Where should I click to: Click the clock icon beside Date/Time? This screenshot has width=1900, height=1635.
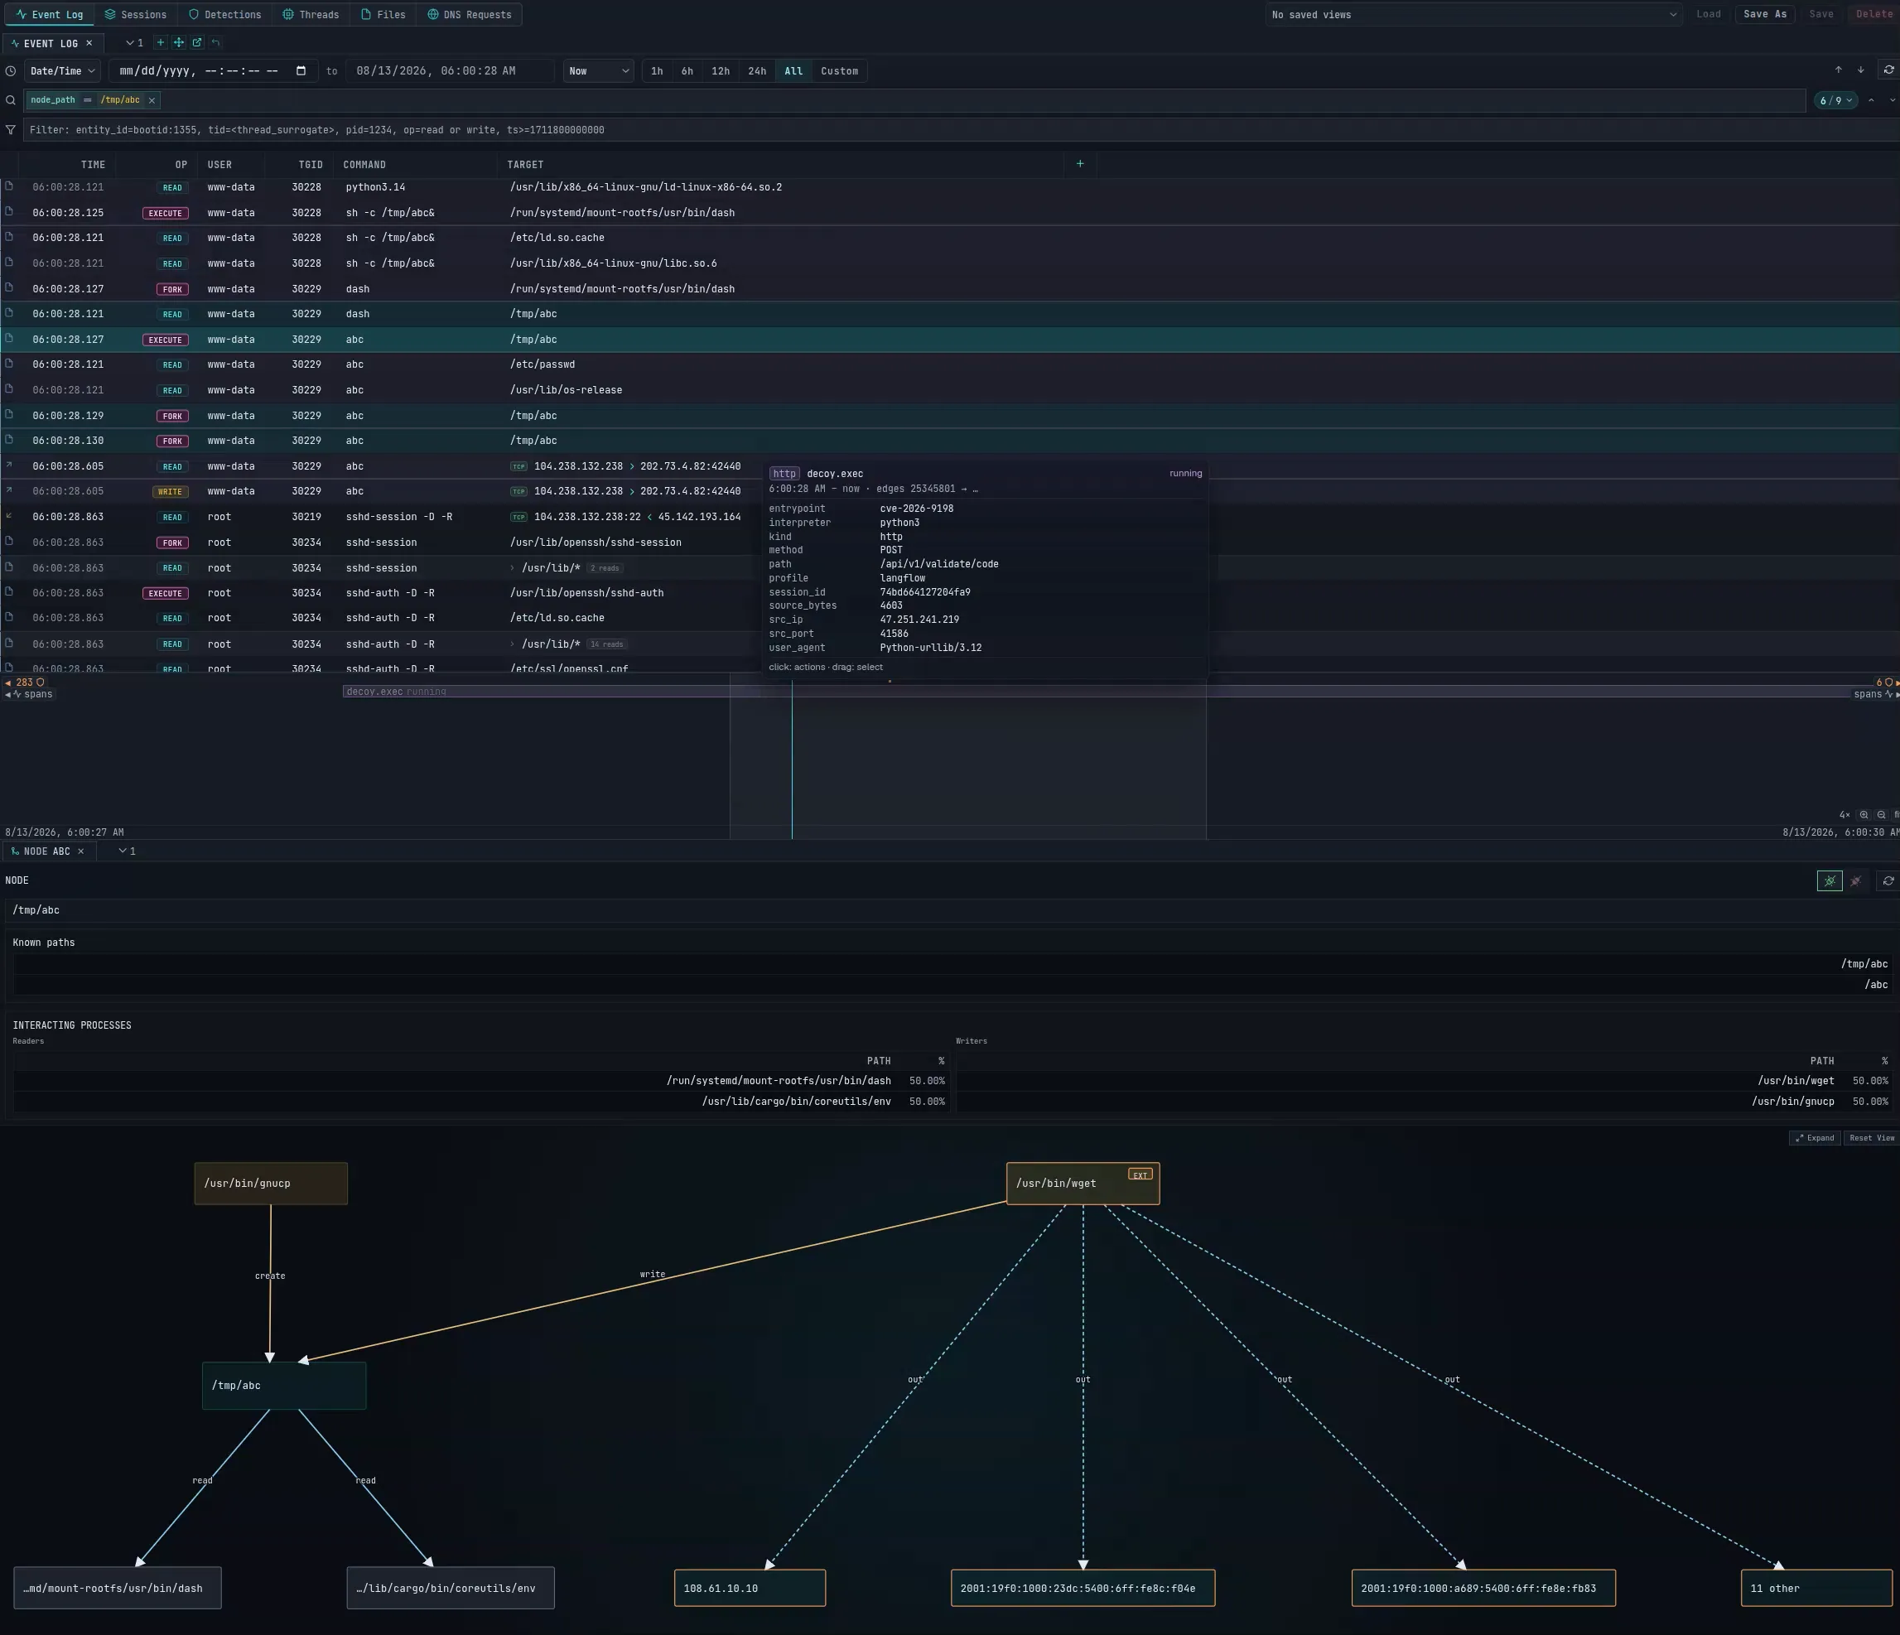pos(11,70)
